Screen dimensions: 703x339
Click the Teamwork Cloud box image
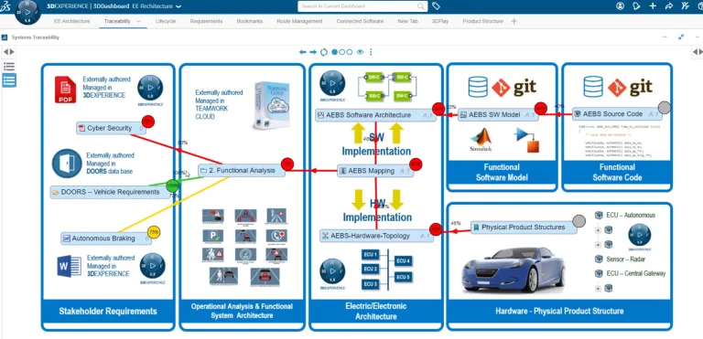[x=272, y=106]
